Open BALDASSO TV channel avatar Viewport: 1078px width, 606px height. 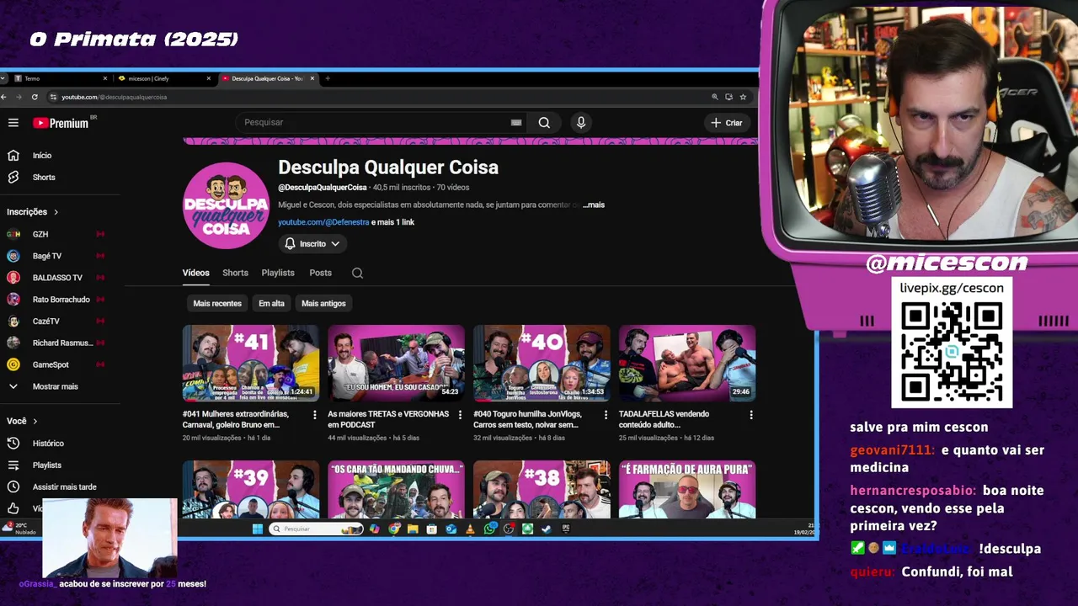click(x=13, y=278)
